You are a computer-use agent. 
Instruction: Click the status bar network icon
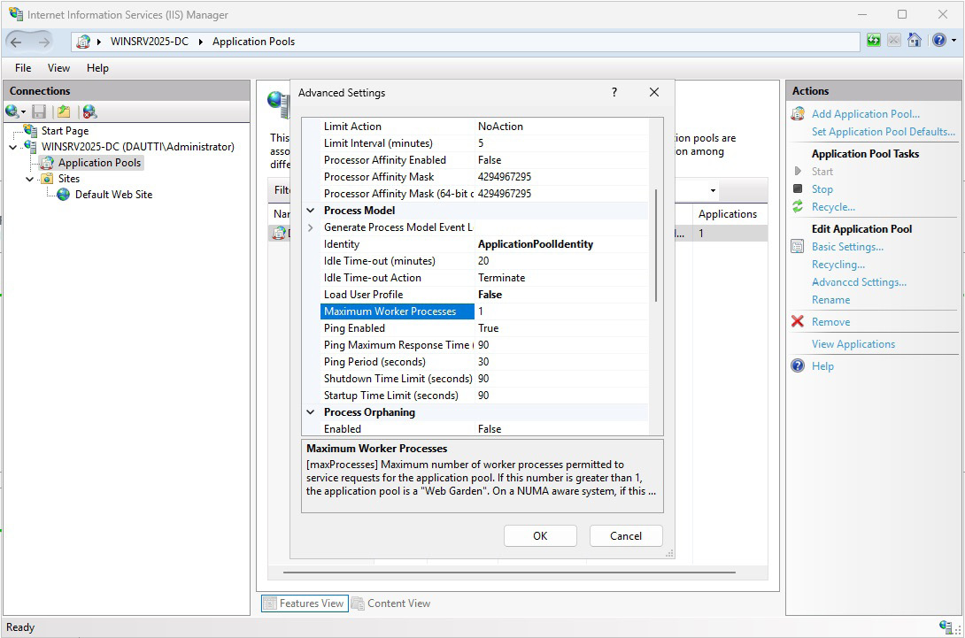click(x=946, y=626)
